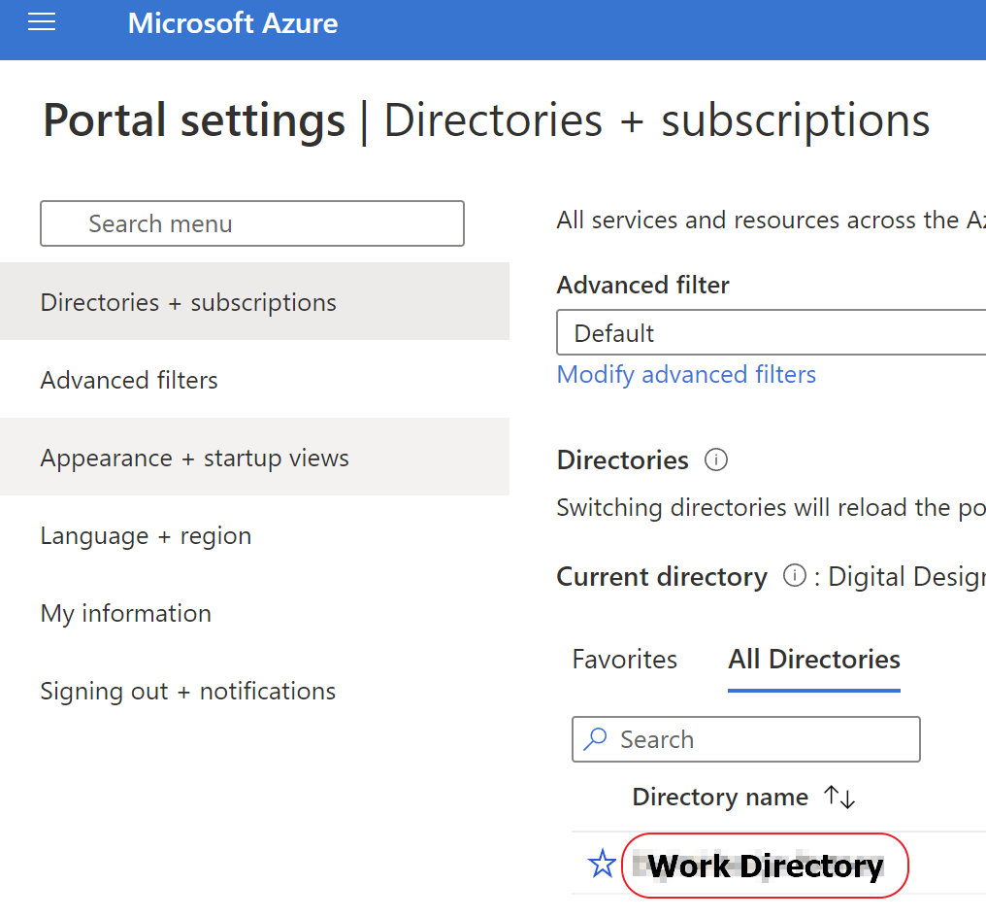Click the directory search magnifier icon

[x=595, y=739]
